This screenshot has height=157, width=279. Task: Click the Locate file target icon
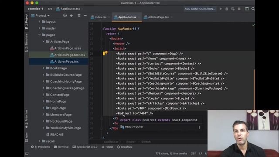point(65,16)
